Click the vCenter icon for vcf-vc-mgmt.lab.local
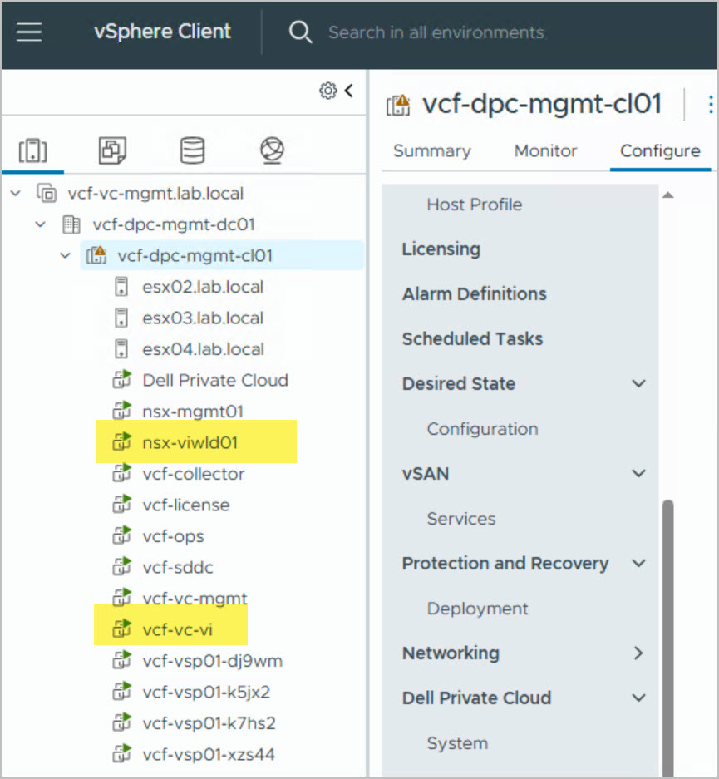The height and width of the screenshot is (779, 719). click(47, 193)
